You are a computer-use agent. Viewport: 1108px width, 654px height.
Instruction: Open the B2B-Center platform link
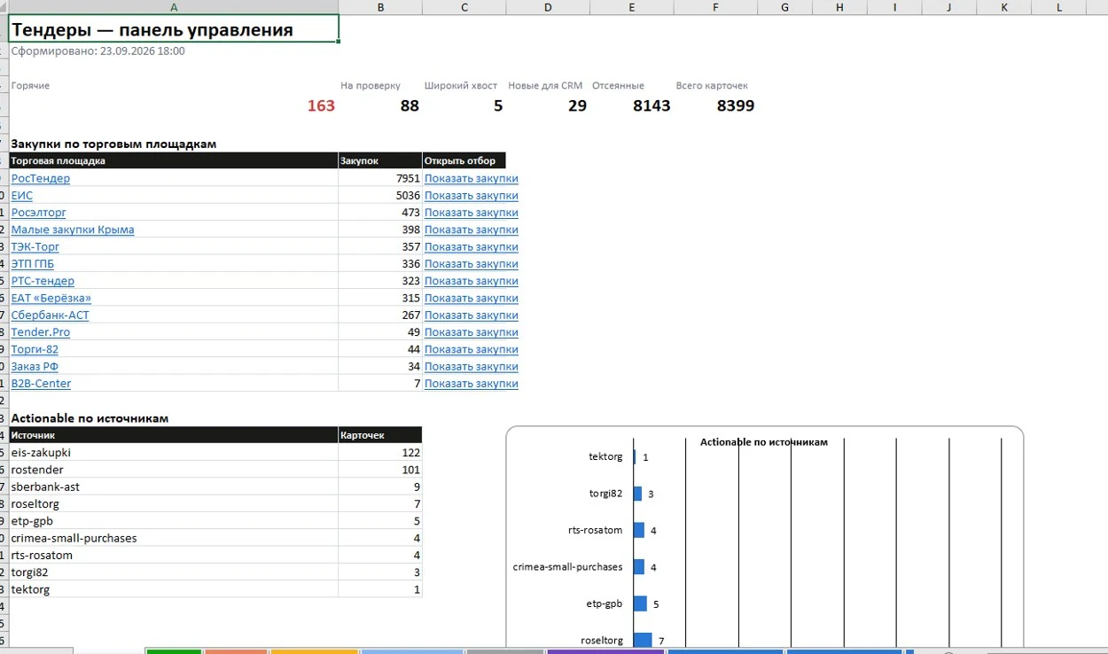41,384
